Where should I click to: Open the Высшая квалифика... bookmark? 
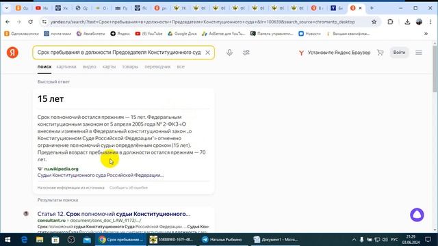(x=348, y=33)
